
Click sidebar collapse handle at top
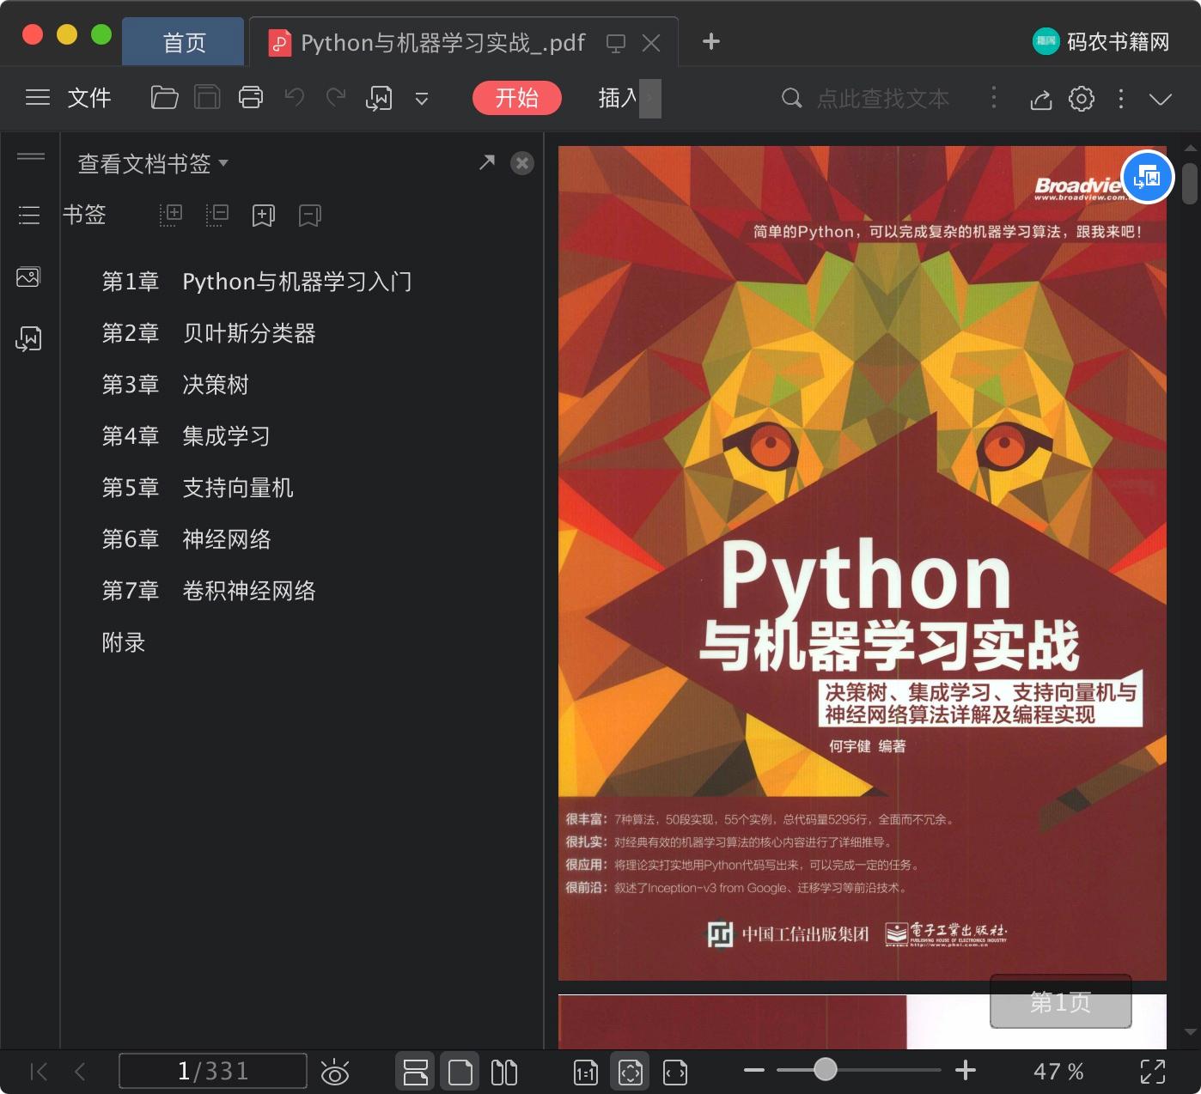pos(31,156)
